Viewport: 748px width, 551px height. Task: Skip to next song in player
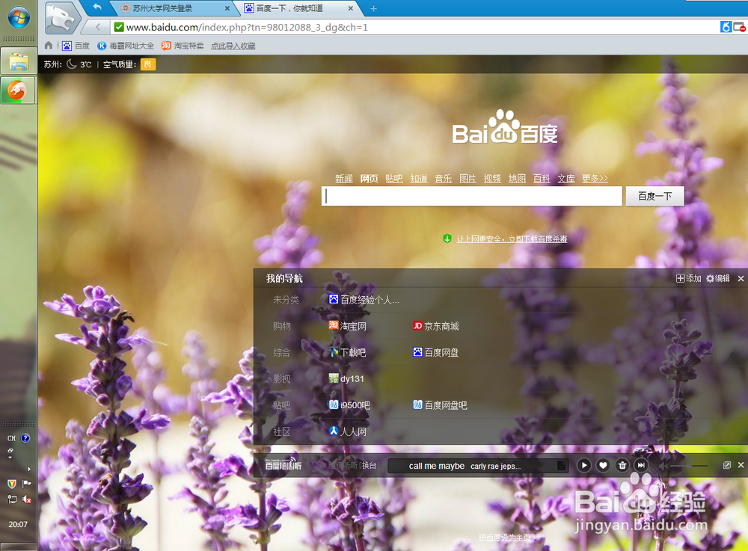[641, 465]
